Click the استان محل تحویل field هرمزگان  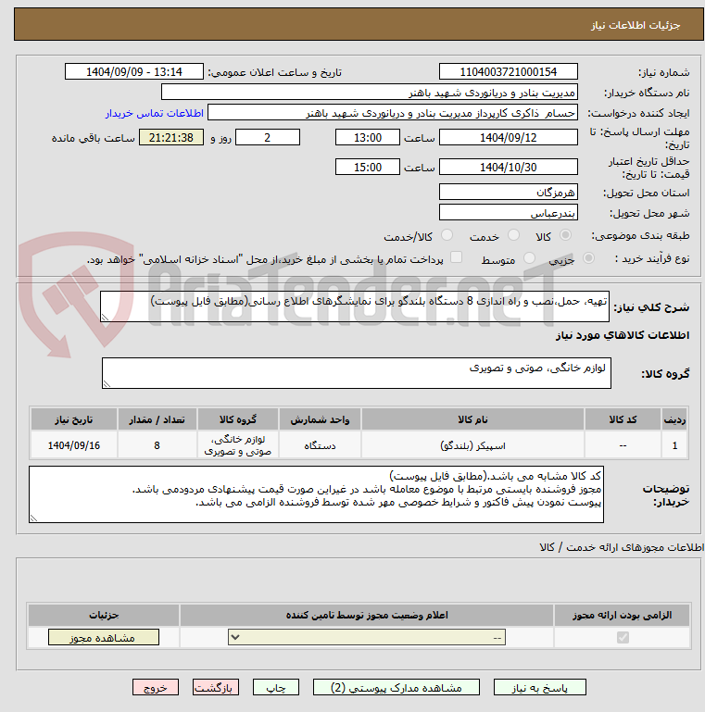[509, 192]
